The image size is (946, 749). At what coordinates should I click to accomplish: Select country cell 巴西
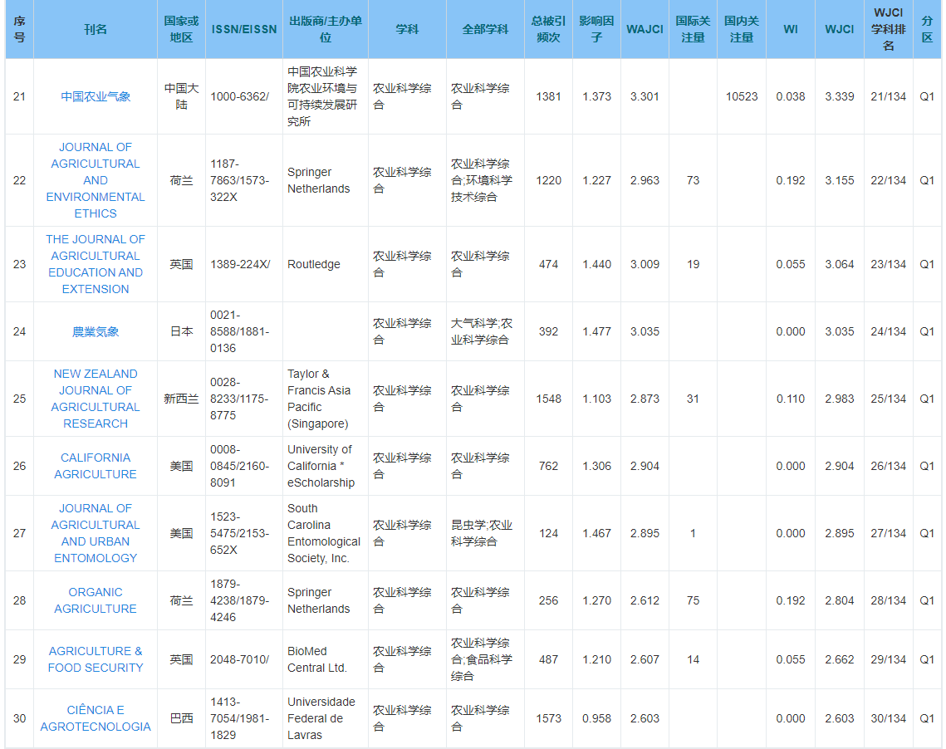[x=181, y=718]
